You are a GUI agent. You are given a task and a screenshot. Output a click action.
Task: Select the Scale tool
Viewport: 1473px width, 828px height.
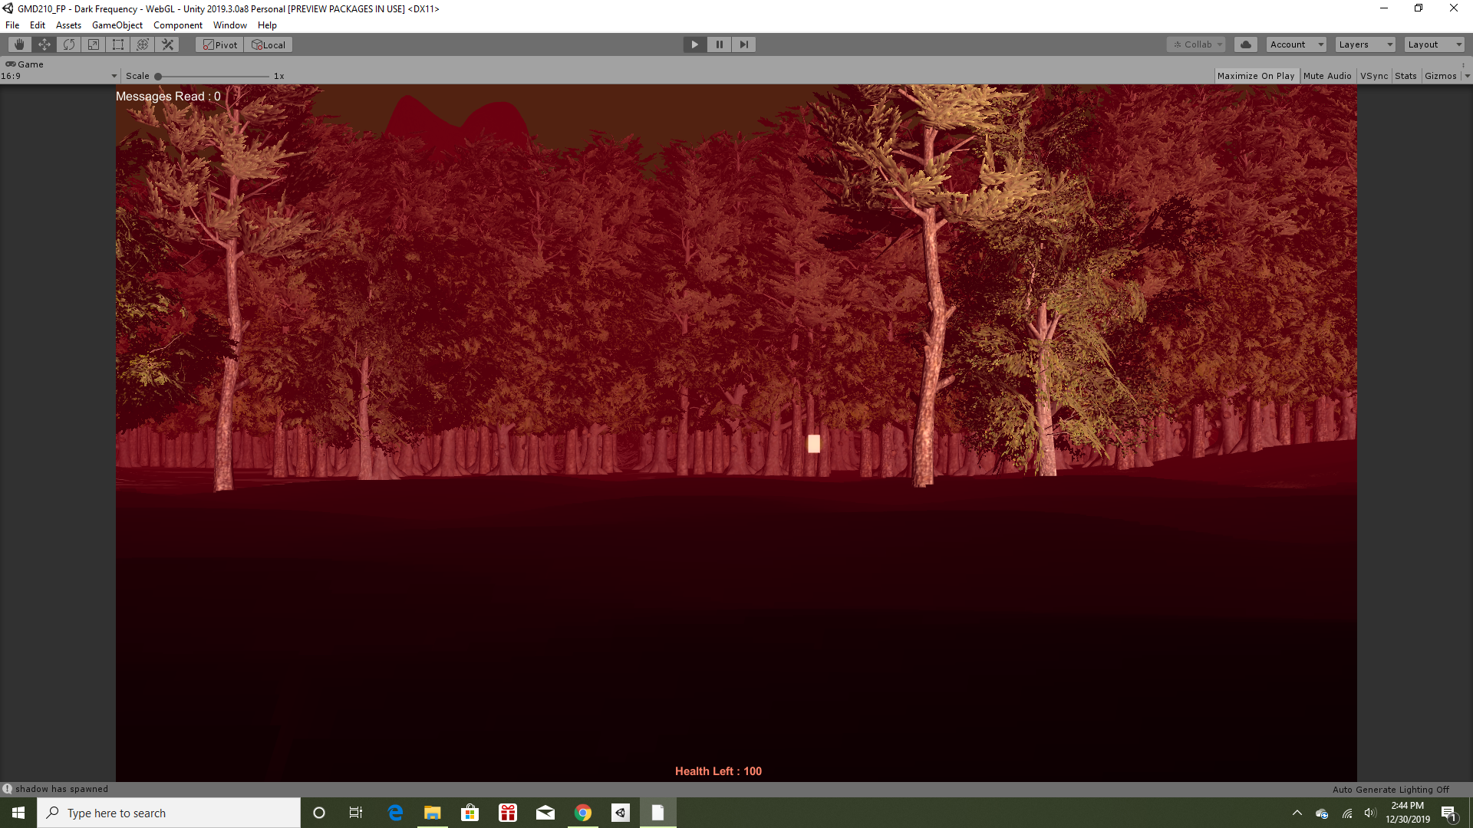[x=94, y=44]
